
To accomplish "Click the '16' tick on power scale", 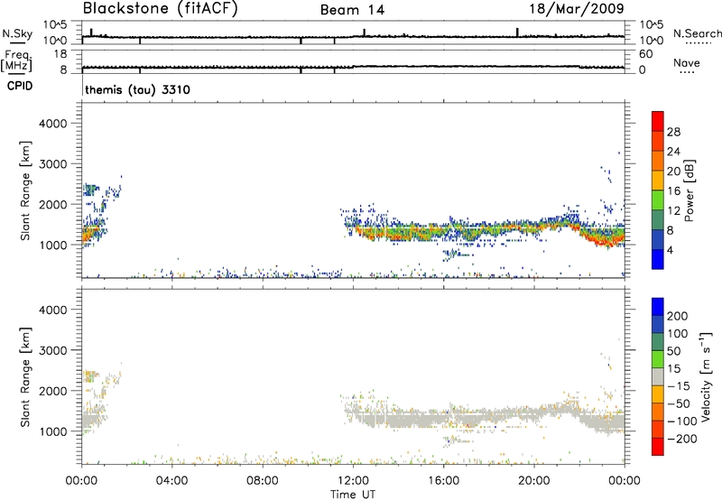I will [x=673, y=191].
